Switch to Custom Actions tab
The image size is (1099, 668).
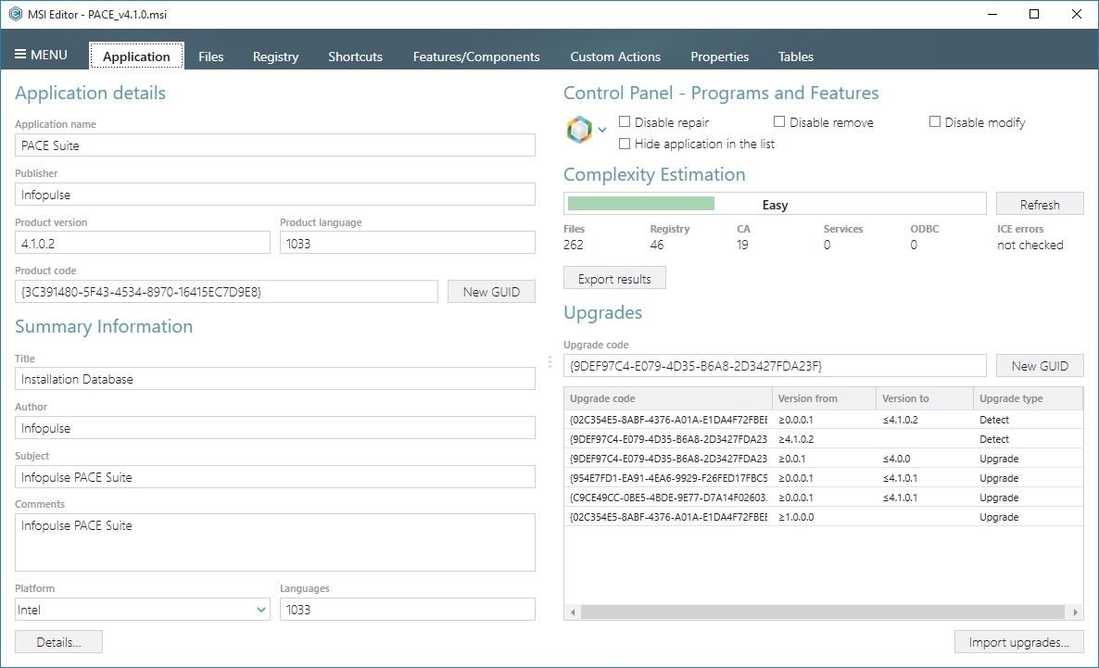click(615, 57)
